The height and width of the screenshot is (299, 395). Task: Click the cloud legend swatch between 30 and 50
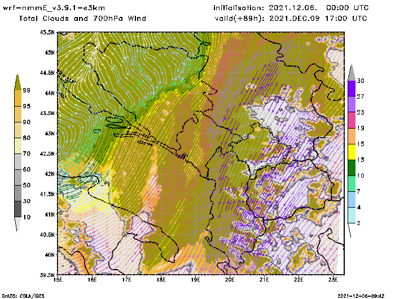17,193
